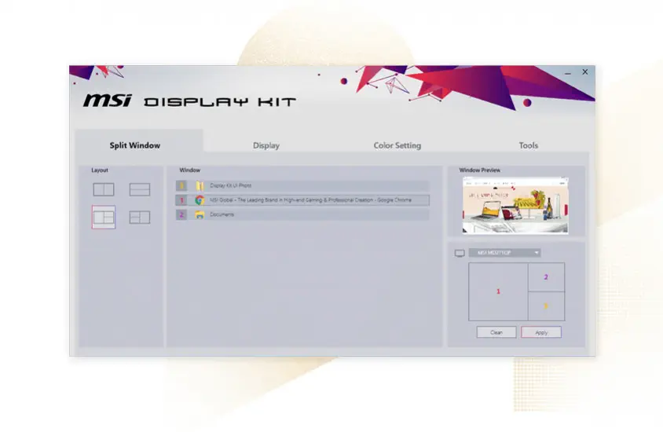Click the Google Chrome icon in the window list
The width and height of the screenshot is (663, 432).
coord(200,200)
